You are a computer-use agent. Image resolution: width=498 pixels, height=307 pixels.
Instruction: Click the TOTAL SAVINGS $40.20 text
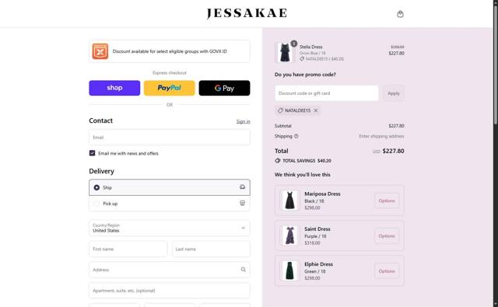[307, 161]
